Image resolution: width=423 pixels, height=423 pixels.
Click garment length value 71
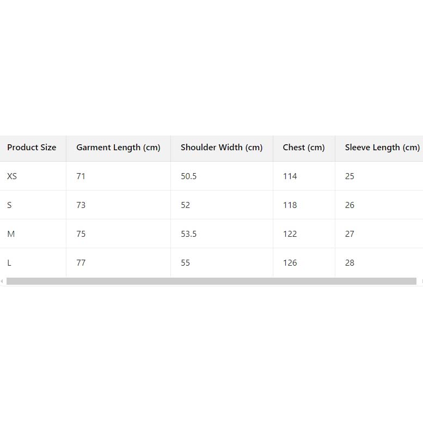tap(81, 176)
